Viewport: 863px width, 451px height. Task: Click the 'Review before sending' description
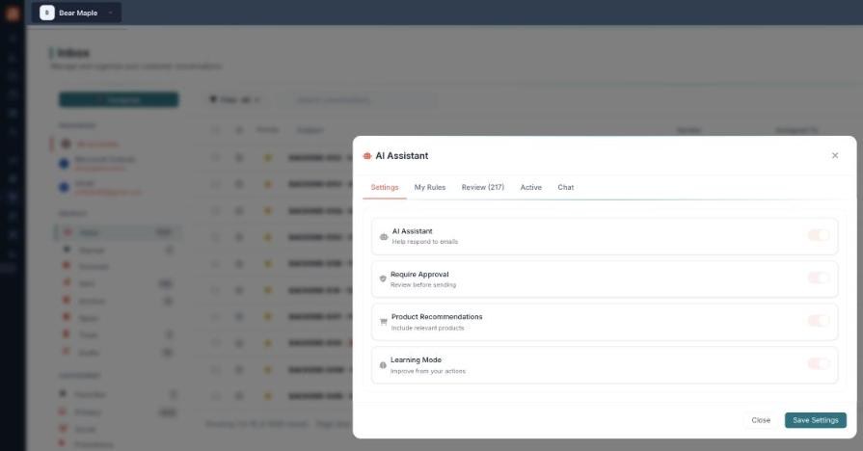point(423,285)
